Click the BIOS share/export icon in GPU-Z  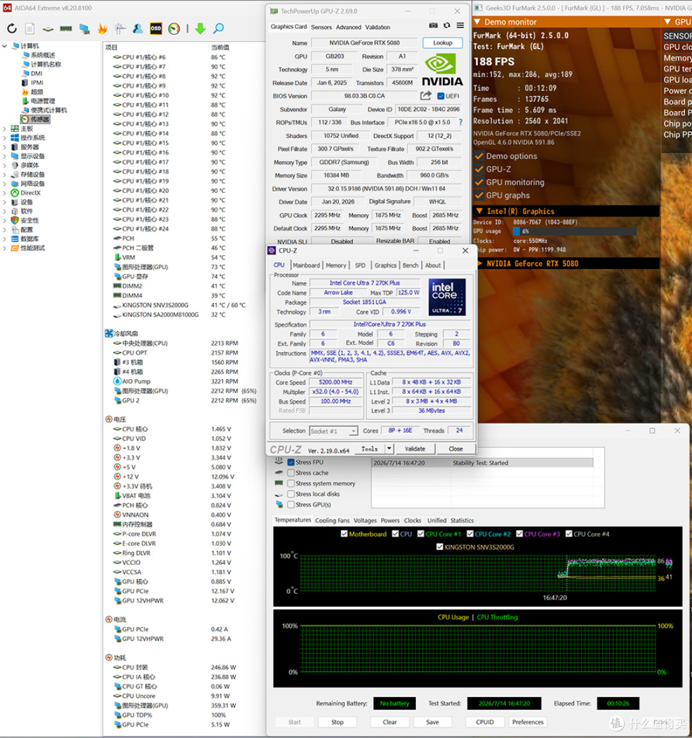tap(425, 96)
